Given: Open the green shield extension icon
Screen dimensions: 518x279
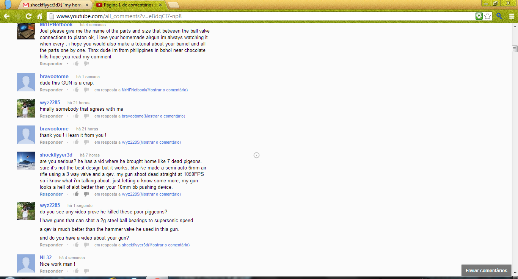Looking at the screenshot, I should tap(479, 16).
